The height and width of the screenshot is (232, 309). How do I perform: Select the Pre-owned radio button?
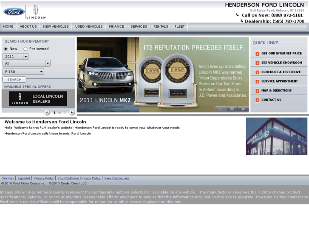tap(25, 49)
